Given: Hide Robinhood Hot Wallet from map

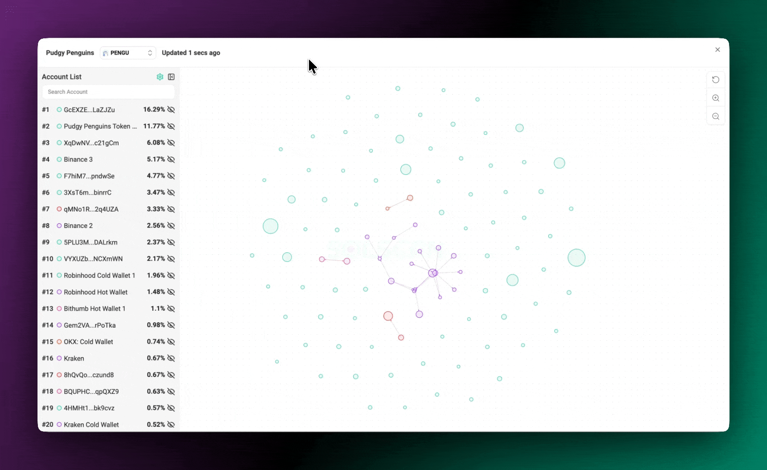Looking at the screenshot, I should (x=171, y=292).
